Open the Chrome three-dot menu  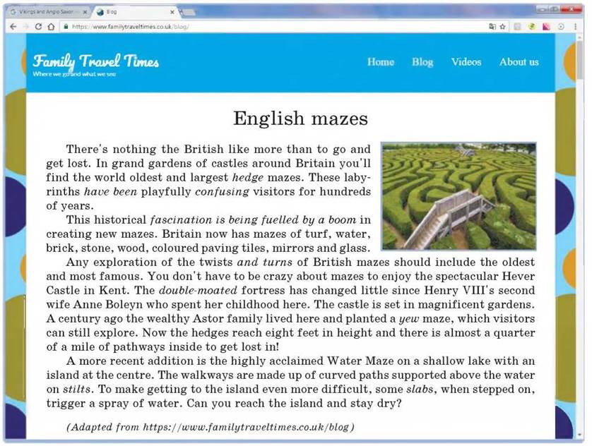point(575,27)
